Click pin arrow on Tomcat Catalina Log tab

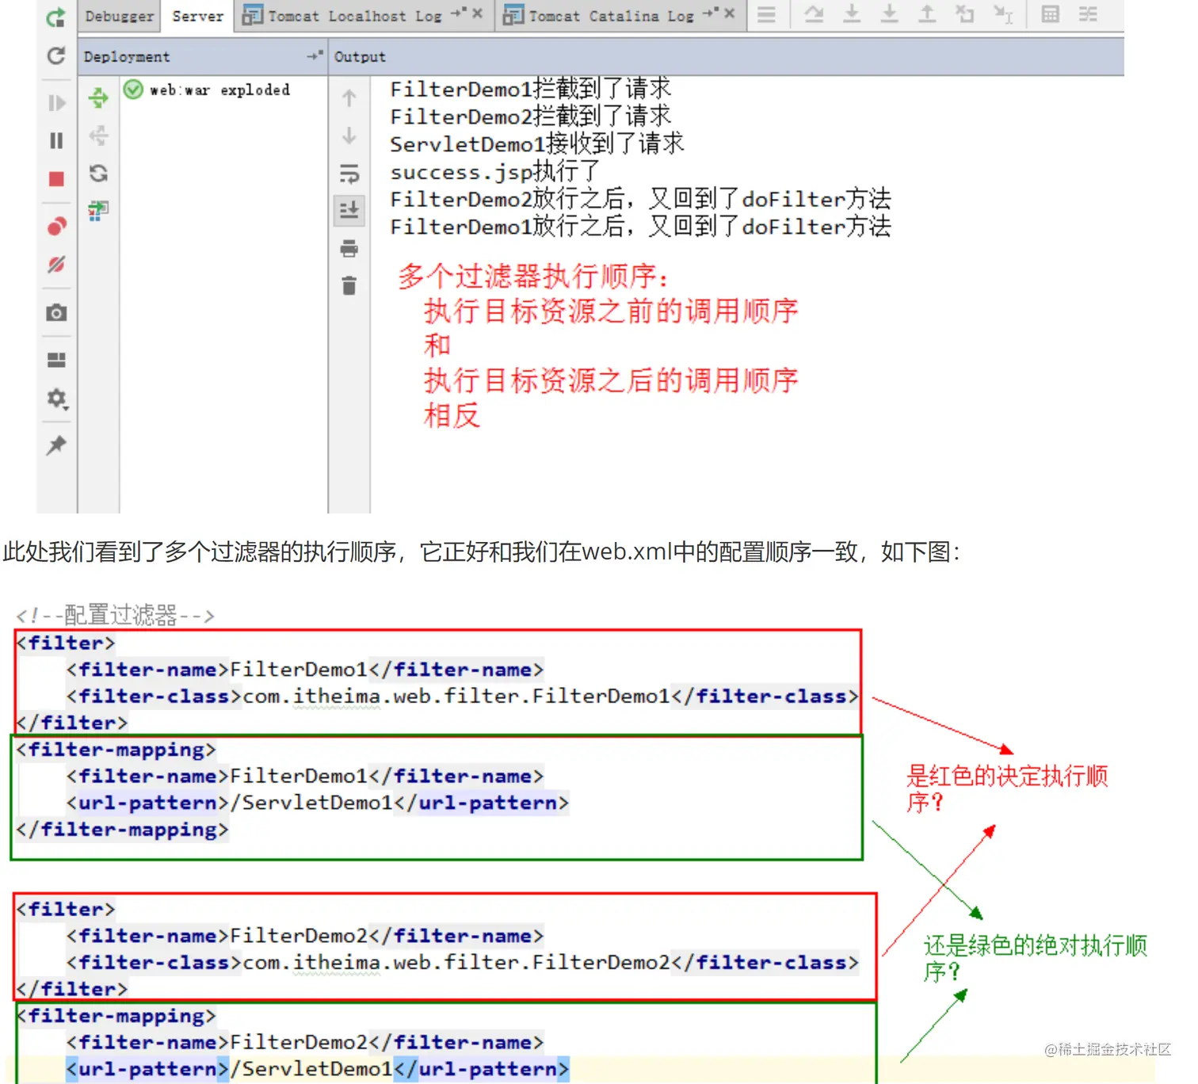[711, 13]
